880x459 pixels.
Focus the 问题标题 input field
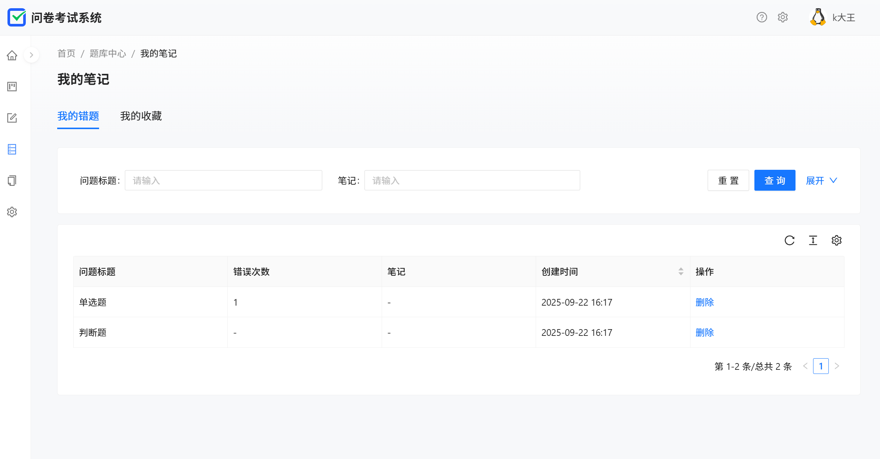pyautogui.click(x=223, y=181)
